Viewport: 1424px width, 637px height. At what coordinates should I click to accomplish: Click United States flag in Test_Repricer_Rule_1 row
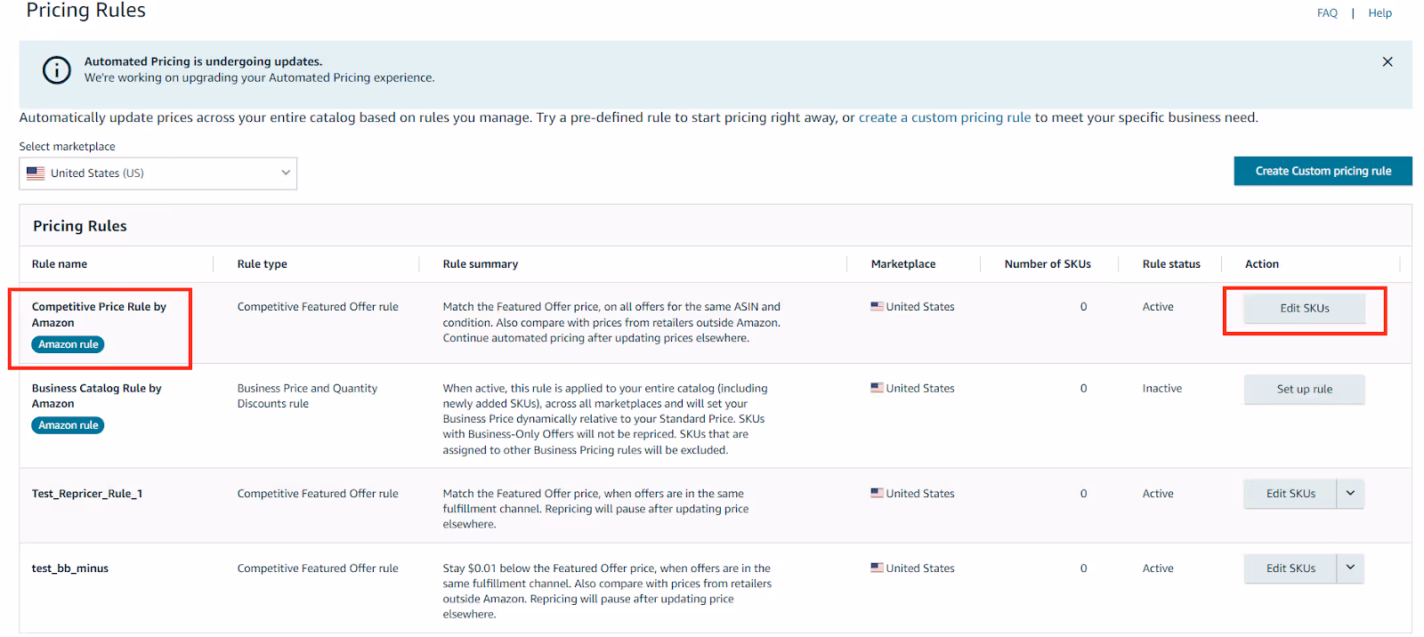click(878, 493)
